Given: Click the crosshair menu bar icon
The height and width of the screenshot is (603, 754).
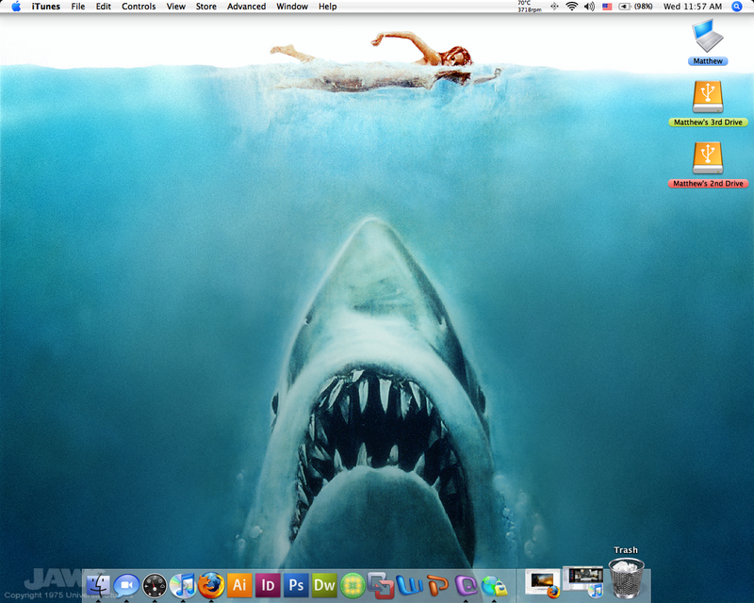Looking at the screenshot, I should pyautogui.click(x=554, y=7).
